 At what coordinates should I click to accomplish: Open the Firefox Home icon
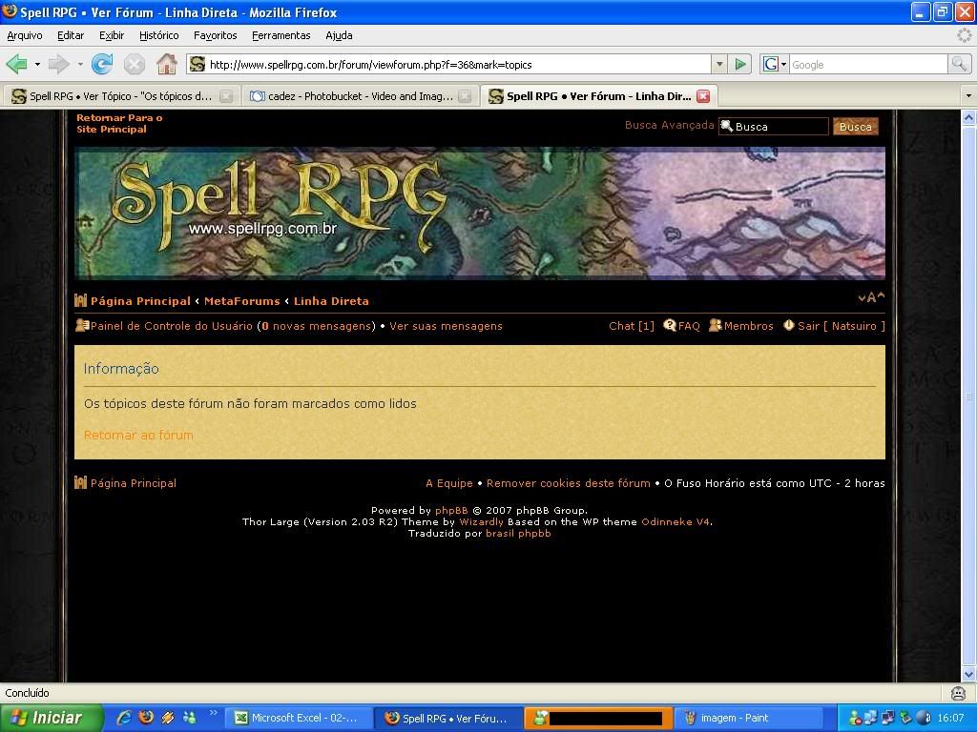pyautogui.click(x=166, y=64)
